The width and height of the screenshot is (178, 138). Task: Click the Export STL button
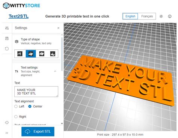38,132
